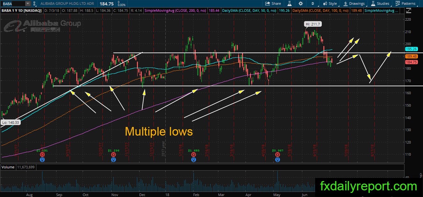
Task: Click the Lo: 140.33 price bubble
Action: (x=11, y=123)
